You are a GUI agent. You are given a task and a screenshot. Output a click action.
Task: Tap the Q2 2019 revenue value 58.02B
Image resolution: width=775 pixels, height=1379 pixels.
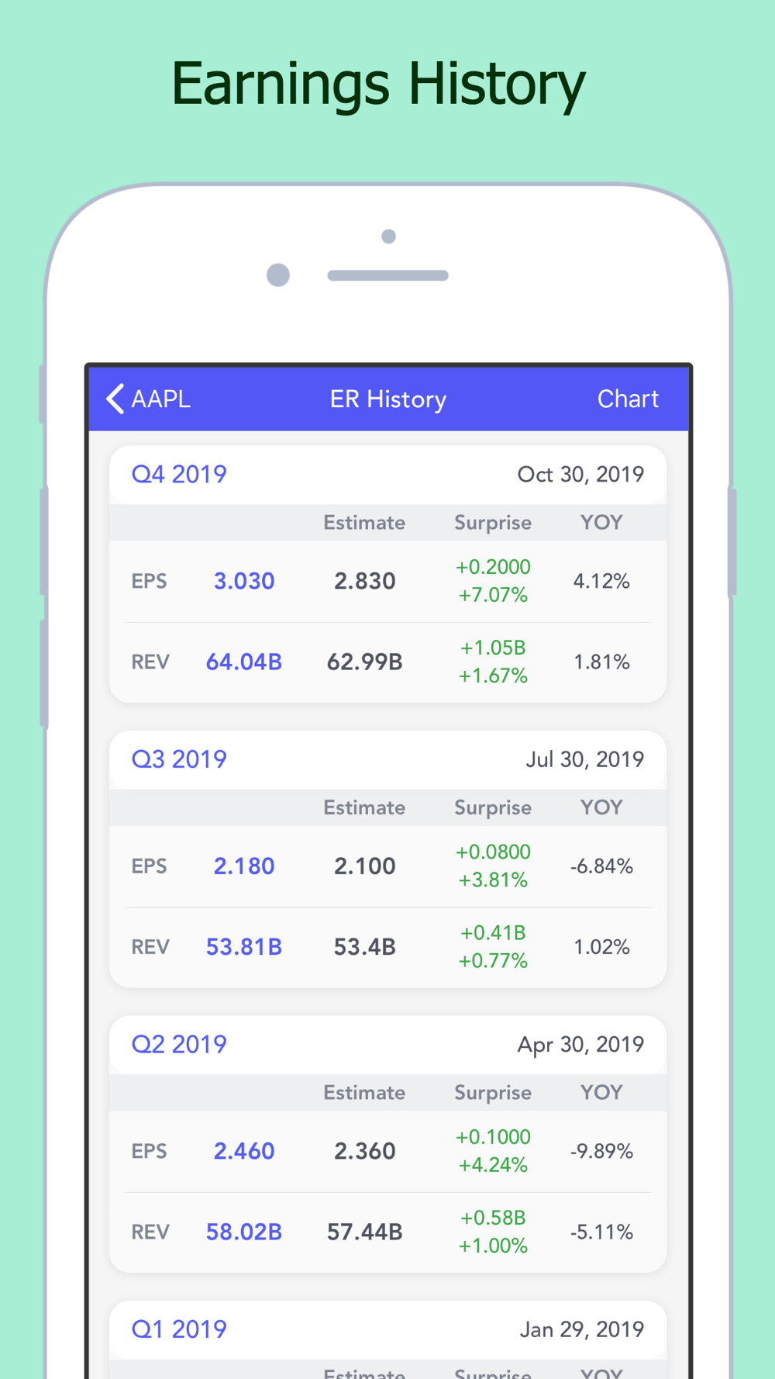244,1232
